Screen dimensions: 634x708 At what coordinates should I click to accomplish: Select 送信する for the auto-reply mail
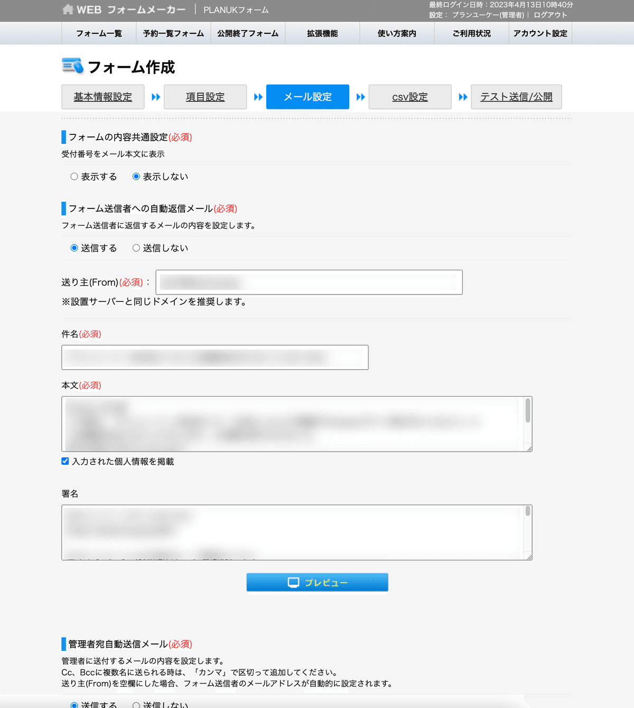(74, 248)
